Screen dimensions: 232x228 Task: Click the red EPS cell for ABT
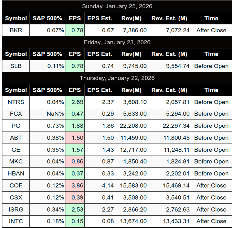(x=75, y=138)
